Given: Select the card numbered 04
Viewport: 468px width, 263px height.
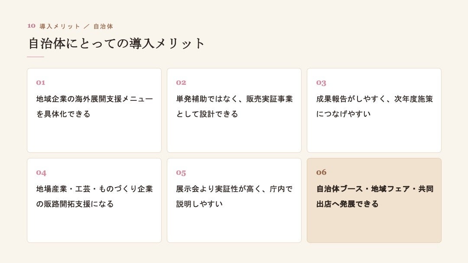Looking at the screenshot, I should pyautogui.click(x=94, y=200).
